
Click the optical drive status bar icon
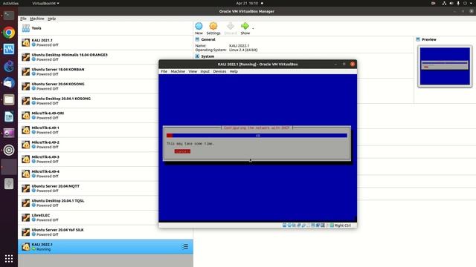pyautogui.click(x=289, y=225)
